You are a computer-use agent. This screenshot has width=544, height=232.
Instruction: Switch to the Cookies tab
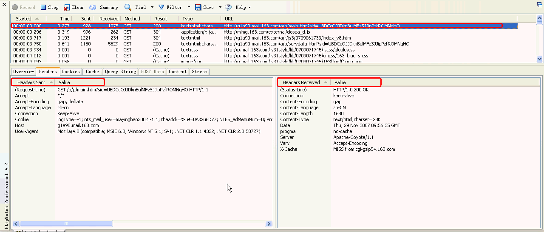pos(71,71)
